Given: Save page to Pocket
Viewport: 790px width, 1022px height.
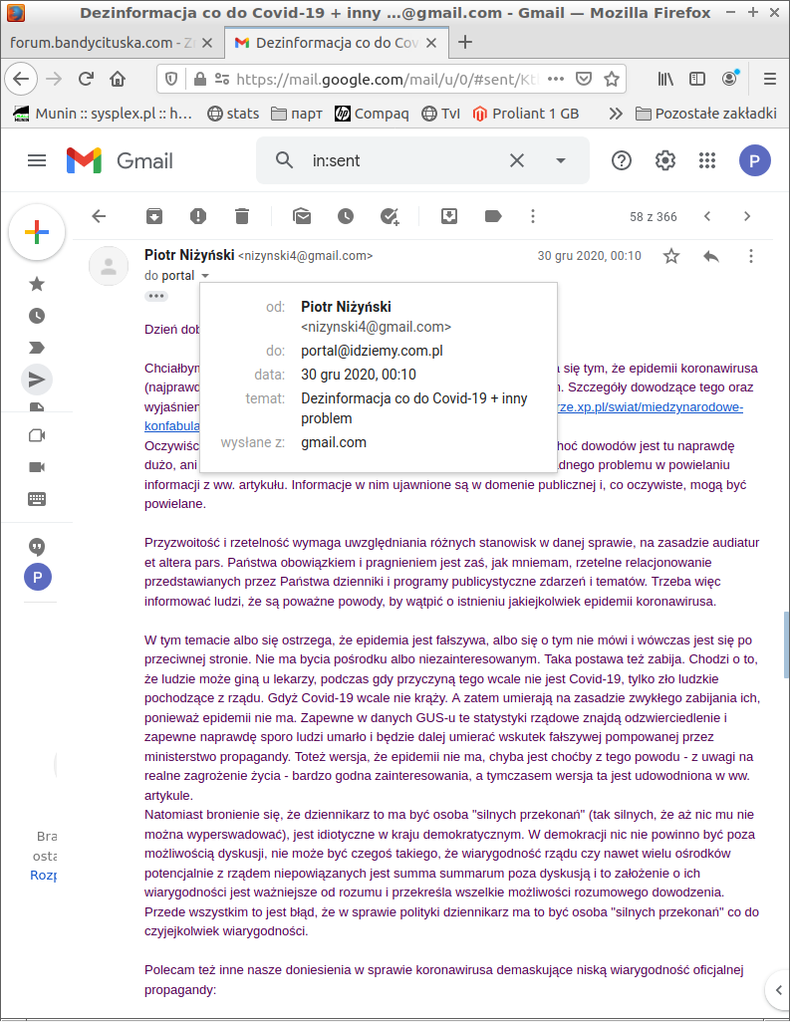Looking at the screenshot, I should coord(584,79).
